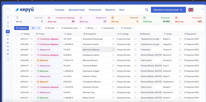Screen dimensions: 206x102
Task: Open Склад Застава arrow in row 1096678
Action: tap(135, 71)
